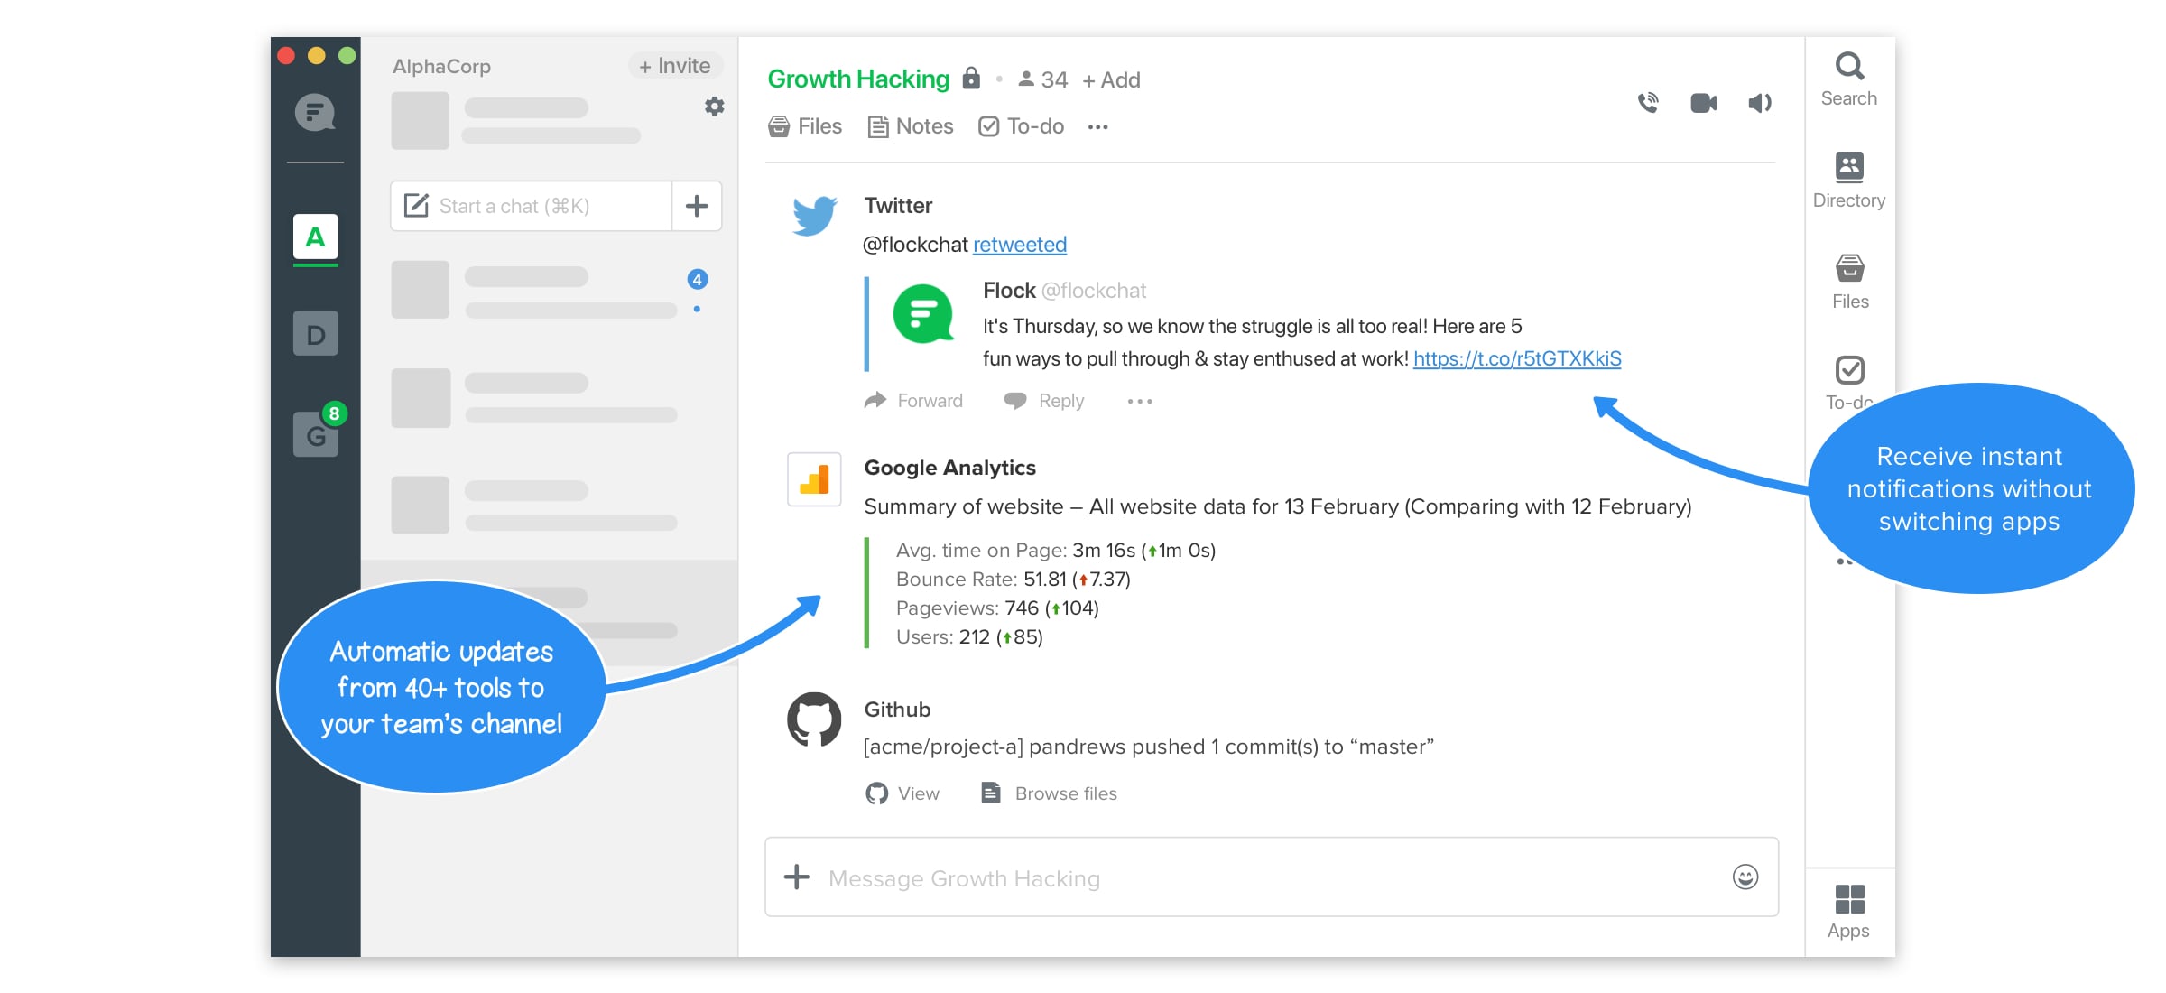
Task: Click the Google Analytics icon
Action: [x=814, y=479]
